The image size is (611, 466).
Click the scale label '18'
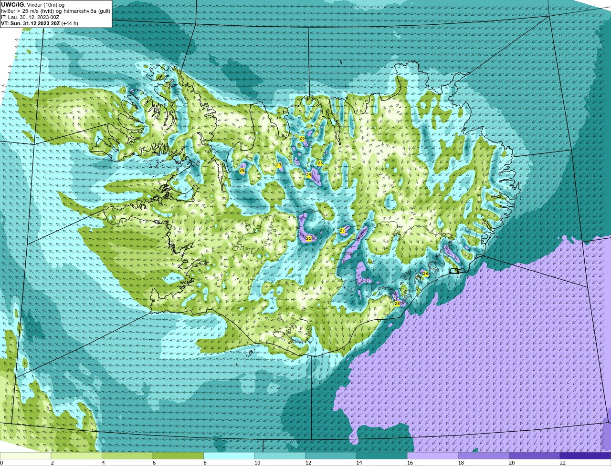[461, 463]
